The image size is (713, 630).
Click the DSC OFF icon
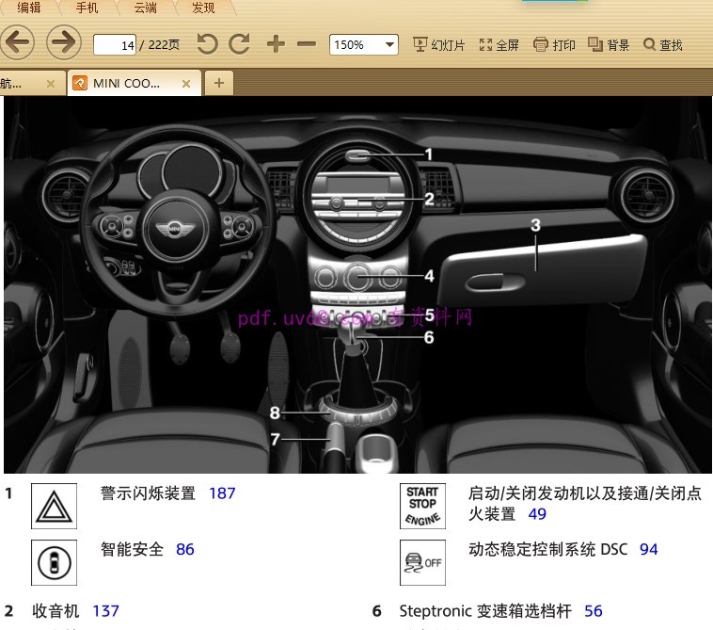coord(422,562)
